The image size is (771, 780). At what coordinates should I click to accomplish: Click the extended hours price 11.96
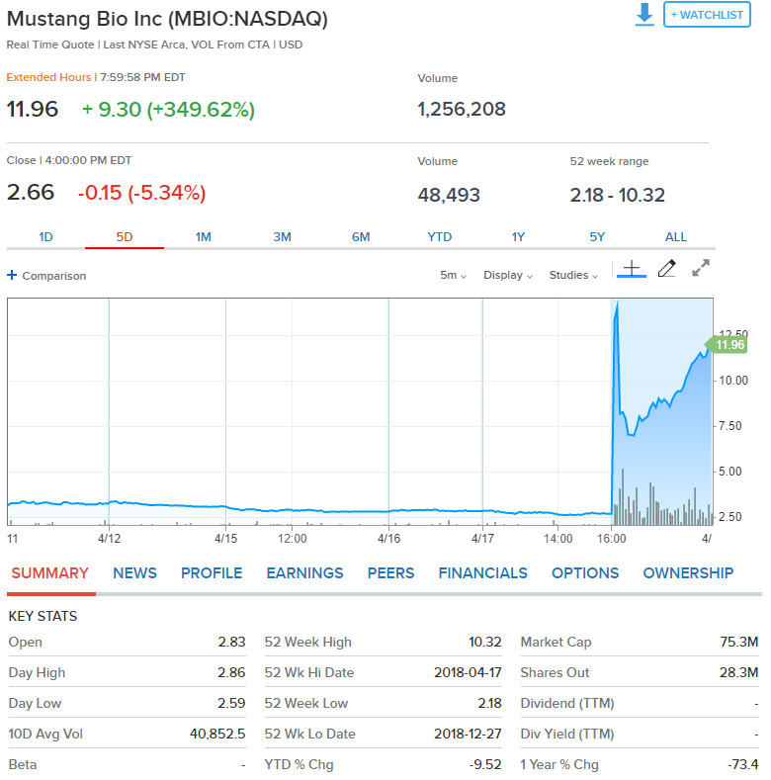(33, 109)
